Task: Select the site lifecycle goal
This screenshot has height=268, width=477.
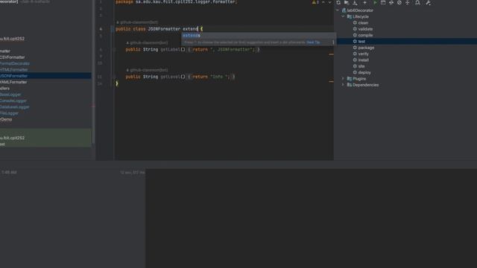Action: click(361, 66)
